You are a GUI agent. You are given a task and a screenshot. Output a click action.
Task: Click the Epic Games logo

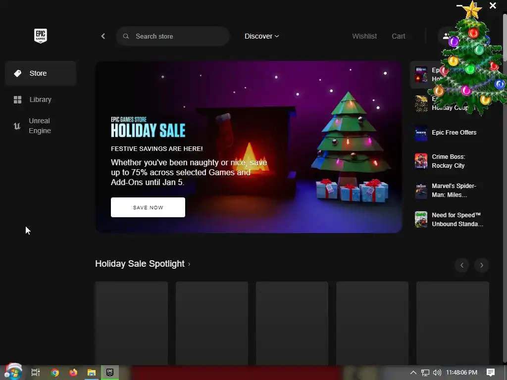point(41,36)
